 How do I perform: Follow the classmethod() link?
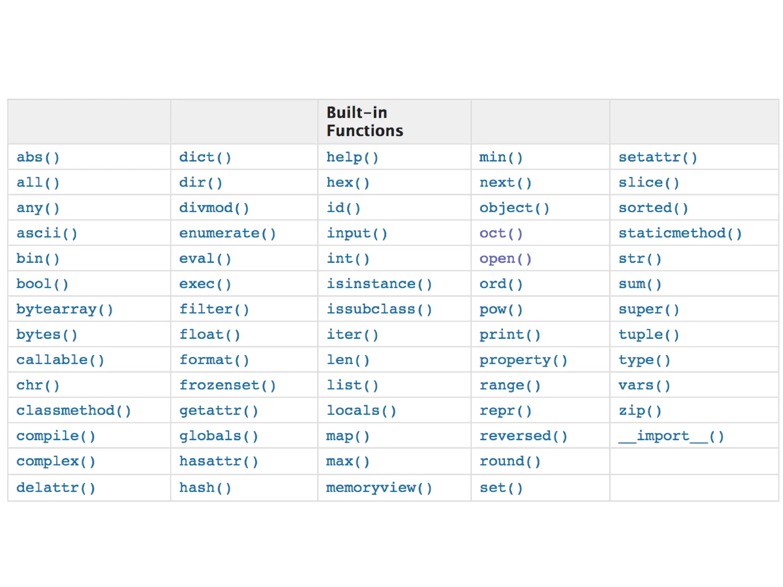(x=73, y=411)
